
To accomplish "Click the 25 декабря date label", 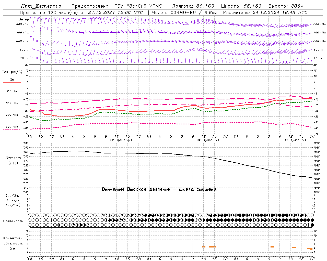I will click(121, 140).
